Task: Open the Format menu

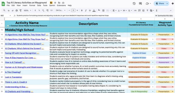Action: [32, 5]
